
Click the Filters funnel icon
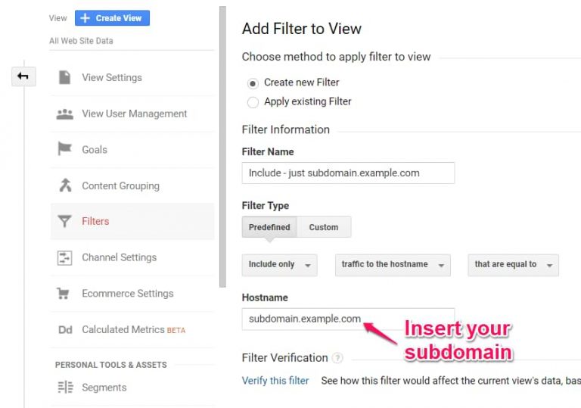(x=64, y=221)
